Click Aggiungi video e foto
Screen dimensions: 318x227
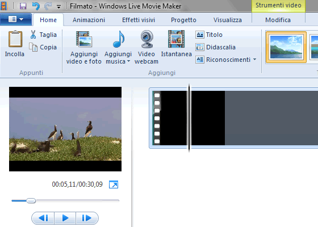coord(84,48)
